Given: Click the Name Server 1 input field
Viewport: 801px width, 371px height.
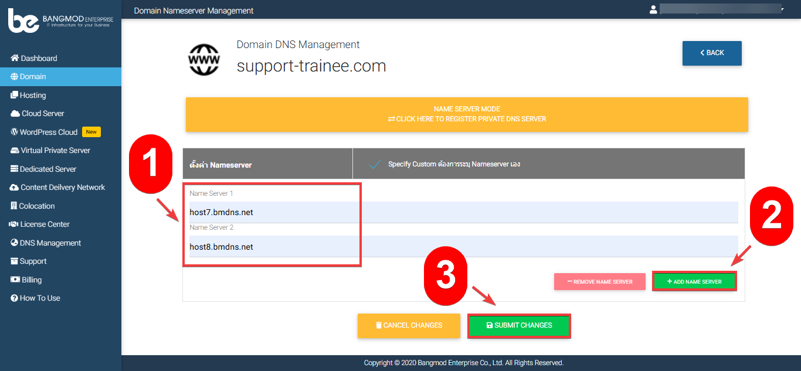Looking at the screenshot, I should tap(463, 212).
